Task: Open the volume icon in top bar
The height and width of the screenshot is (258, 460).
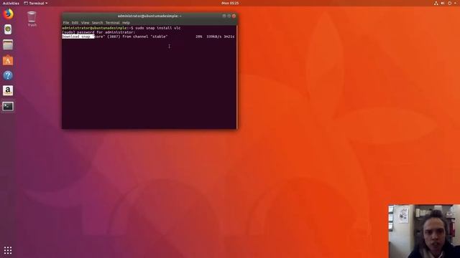Action: point(443,3)
